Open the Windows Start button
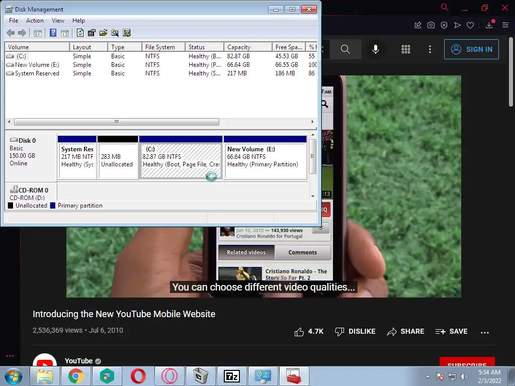 point(14,376)
